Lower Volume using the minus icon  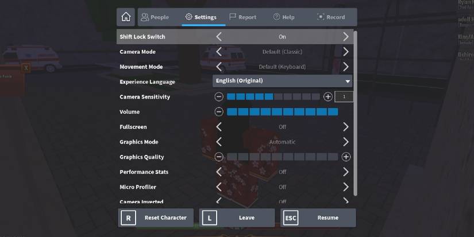pyautogui.click(x=219, y=112)
